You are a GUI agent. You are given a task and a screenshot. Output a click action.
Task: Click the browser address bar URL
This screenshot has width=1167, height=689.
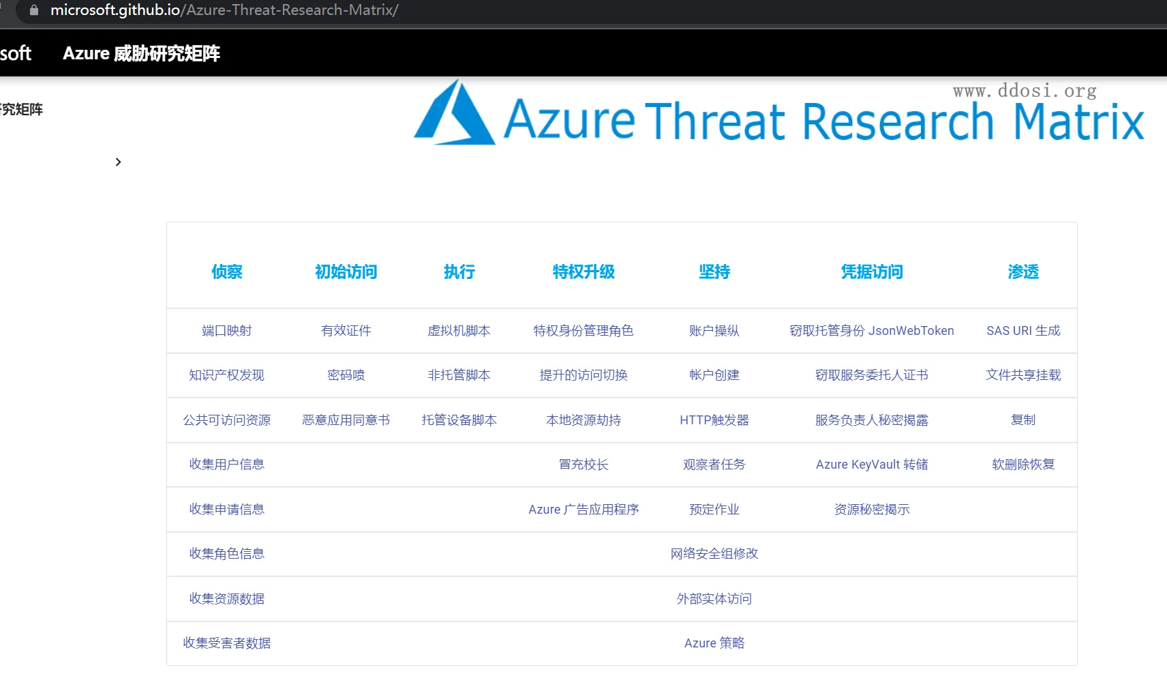click(x=224, y=10)
